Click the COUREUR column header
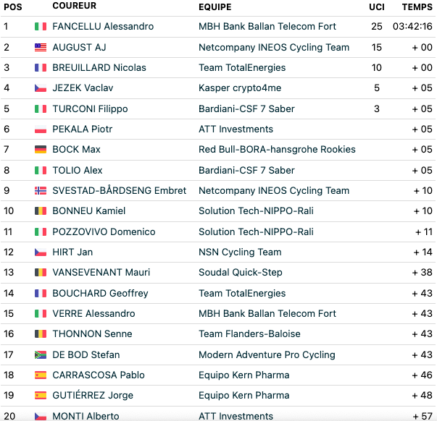The width and height of the screenshot is (437, 421). 75,6
